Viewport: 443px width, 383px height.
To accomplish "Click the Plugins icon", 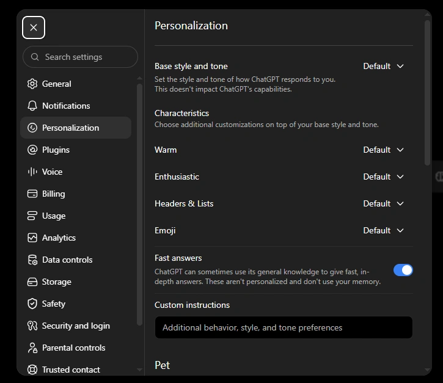I will click(x=32, y=150).
